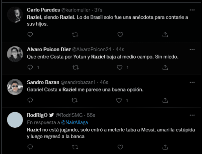The height and width of the screenshot is (154, 202).
Task: Share Carlo Paredes' tweet
Action: point(165,34)
